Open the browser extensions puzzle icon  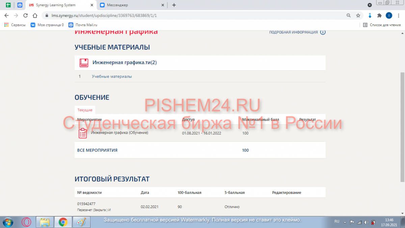click(x=379, y=16)
